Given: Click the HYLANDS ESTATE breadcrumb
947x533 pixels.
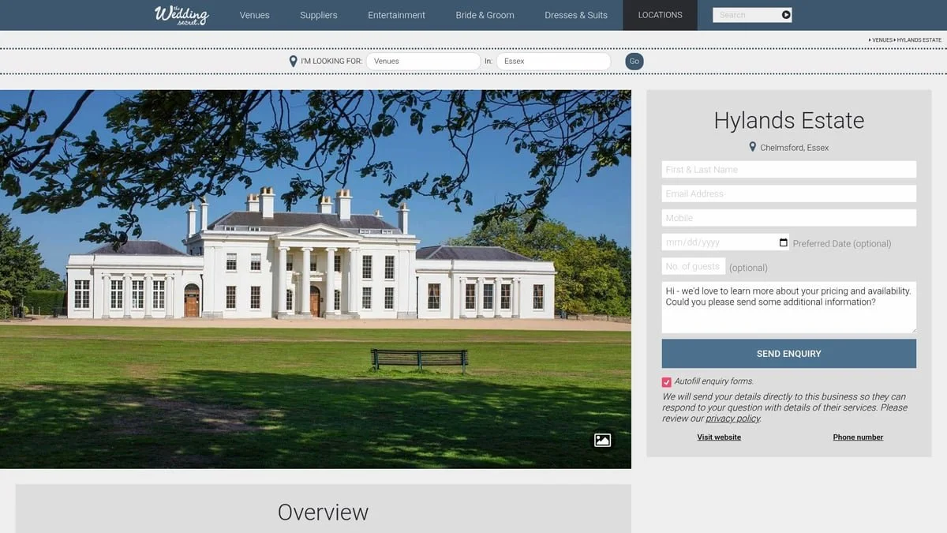Looking at the screenshot, I should pos(919,39).
